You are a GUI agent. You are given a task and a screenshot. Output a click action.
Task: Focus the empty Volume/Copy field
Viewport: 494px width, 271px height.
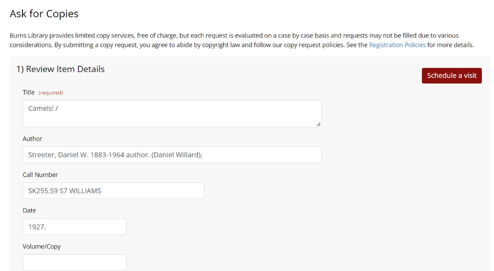pos(75,263)
